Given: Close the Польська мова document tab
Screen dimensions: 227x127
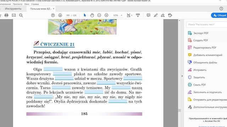Looking at the screenshot, I should click(54, 8).
